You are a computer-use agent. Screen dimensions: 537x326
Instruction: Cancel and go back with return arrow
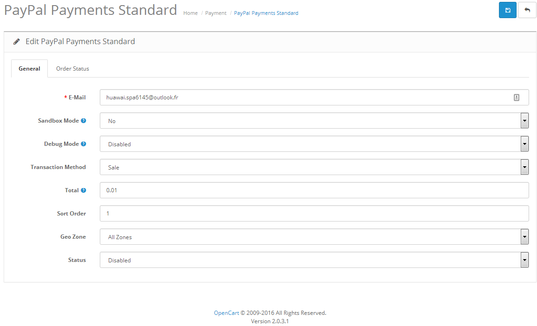pos(527,10)
